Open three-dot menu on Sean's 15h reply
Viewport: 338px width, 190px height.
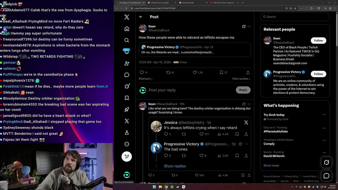click(x=249, y=104)
